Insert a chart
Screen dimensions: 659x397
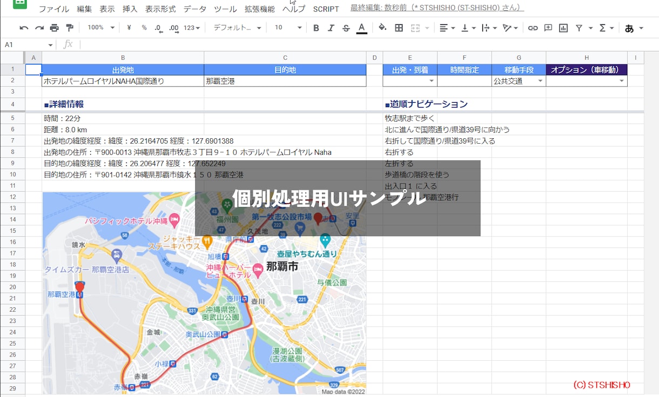[x=563, y=28]
